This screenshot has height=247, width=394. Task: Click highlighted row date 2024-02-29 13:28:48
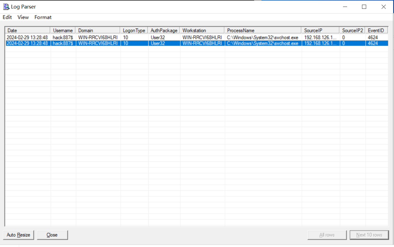pyautogui.click(x=27, y=43)
